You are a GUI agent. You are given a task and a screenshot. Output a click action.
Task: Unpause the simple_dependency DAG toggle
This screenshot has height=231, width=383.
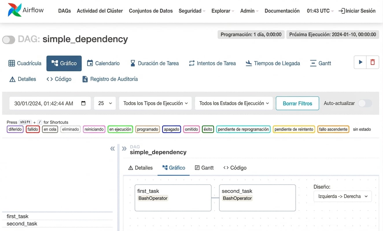point(8,40)
